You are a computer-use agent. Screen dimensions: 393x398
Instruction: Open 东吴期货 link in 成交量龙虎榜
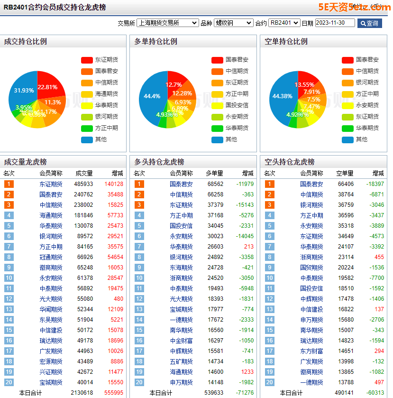[51, 320]
